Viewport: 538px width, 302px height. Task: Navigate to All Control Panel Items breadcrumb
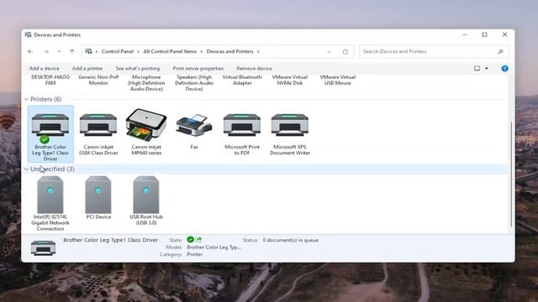tap(170, 51)
